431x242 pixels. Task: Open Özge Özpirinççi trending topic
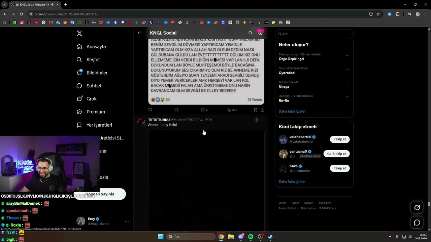pyautogui.click(x=291, y=59)
